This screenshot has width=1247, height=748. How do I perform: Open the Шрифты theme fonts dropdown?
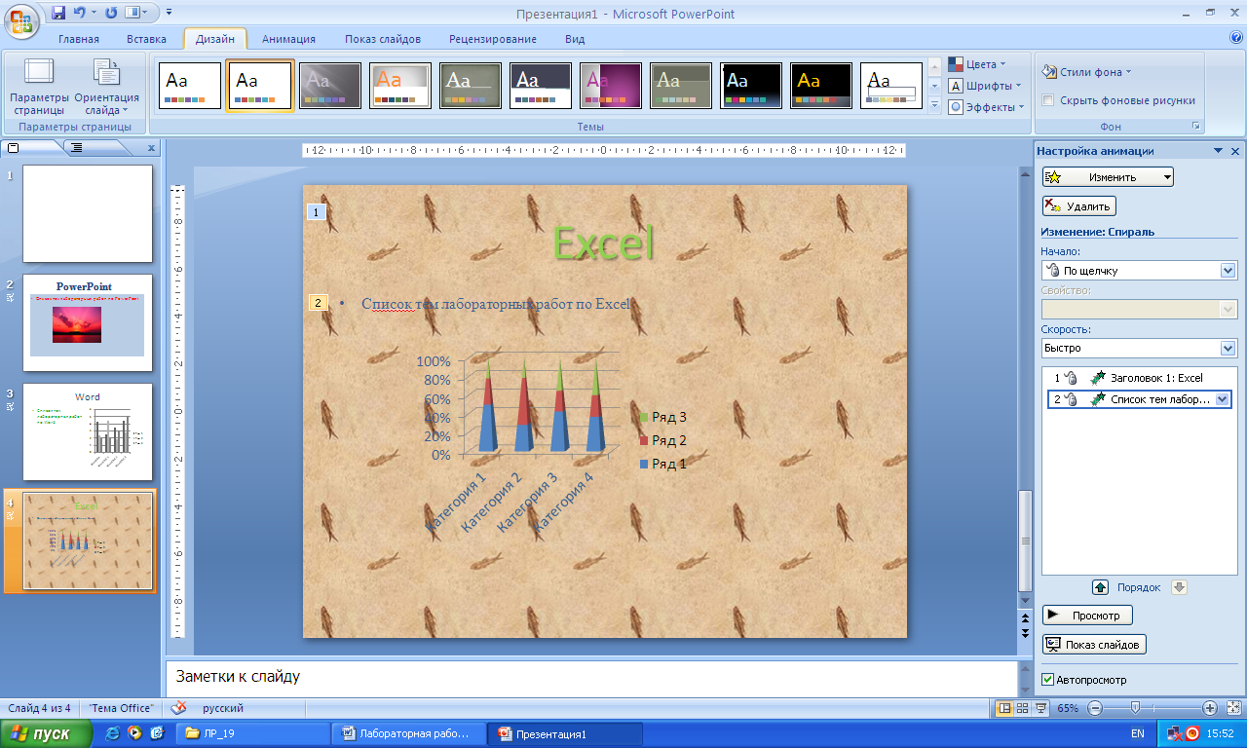point(985,86)
